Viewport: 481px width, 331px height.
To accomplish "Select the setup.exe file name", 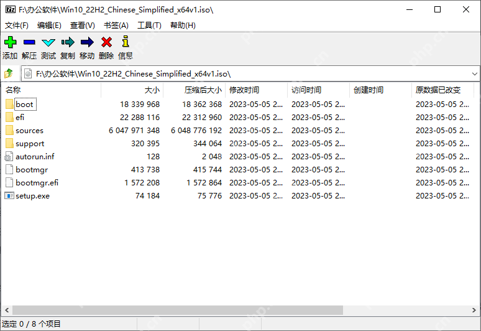I will 32,195.
